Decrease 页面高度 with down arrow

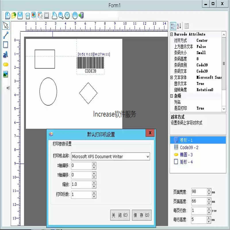pos(209,203)
